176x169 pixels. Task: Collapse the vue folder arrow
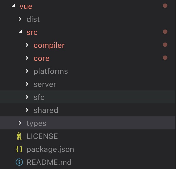tap(13, 6)
